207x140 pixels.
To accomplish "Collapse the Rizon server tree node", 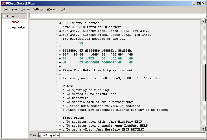I will 4,16.
